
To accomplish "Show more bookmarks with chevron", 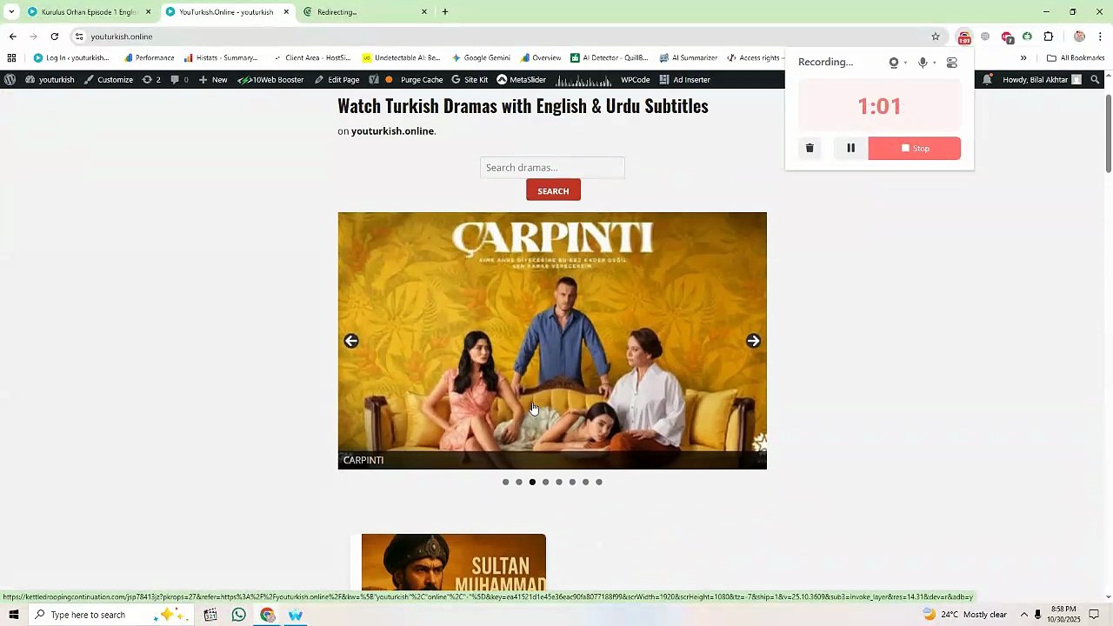I will (1023, 58).
